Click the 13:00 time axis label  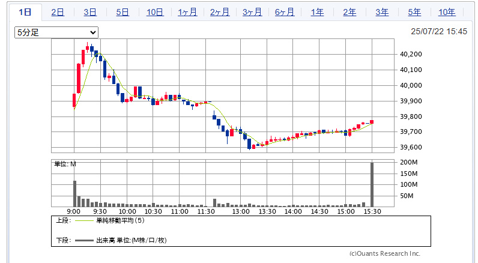[241, 211]
